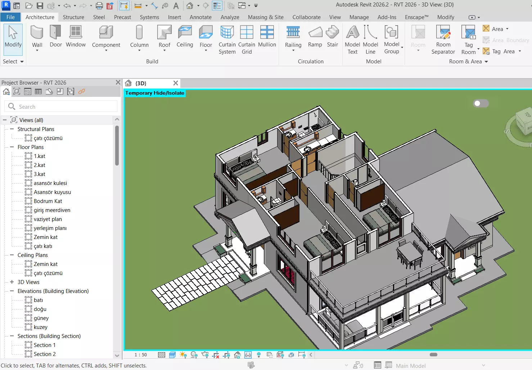Image resolution: width=532 pixels, height=370 pixels.
Task: Choose the Ceiling tool
Action: [x=185, y=37]
